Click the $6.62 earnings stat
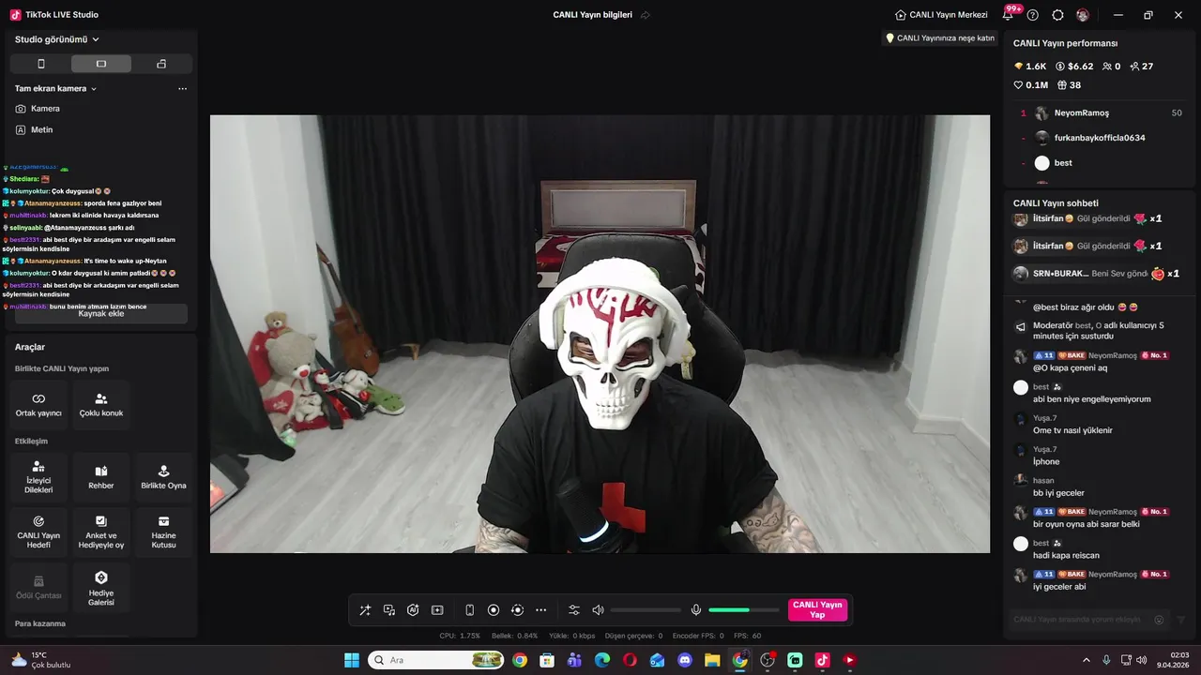1201x675 pixels. pyautogui.click(x=1074, y=67)
